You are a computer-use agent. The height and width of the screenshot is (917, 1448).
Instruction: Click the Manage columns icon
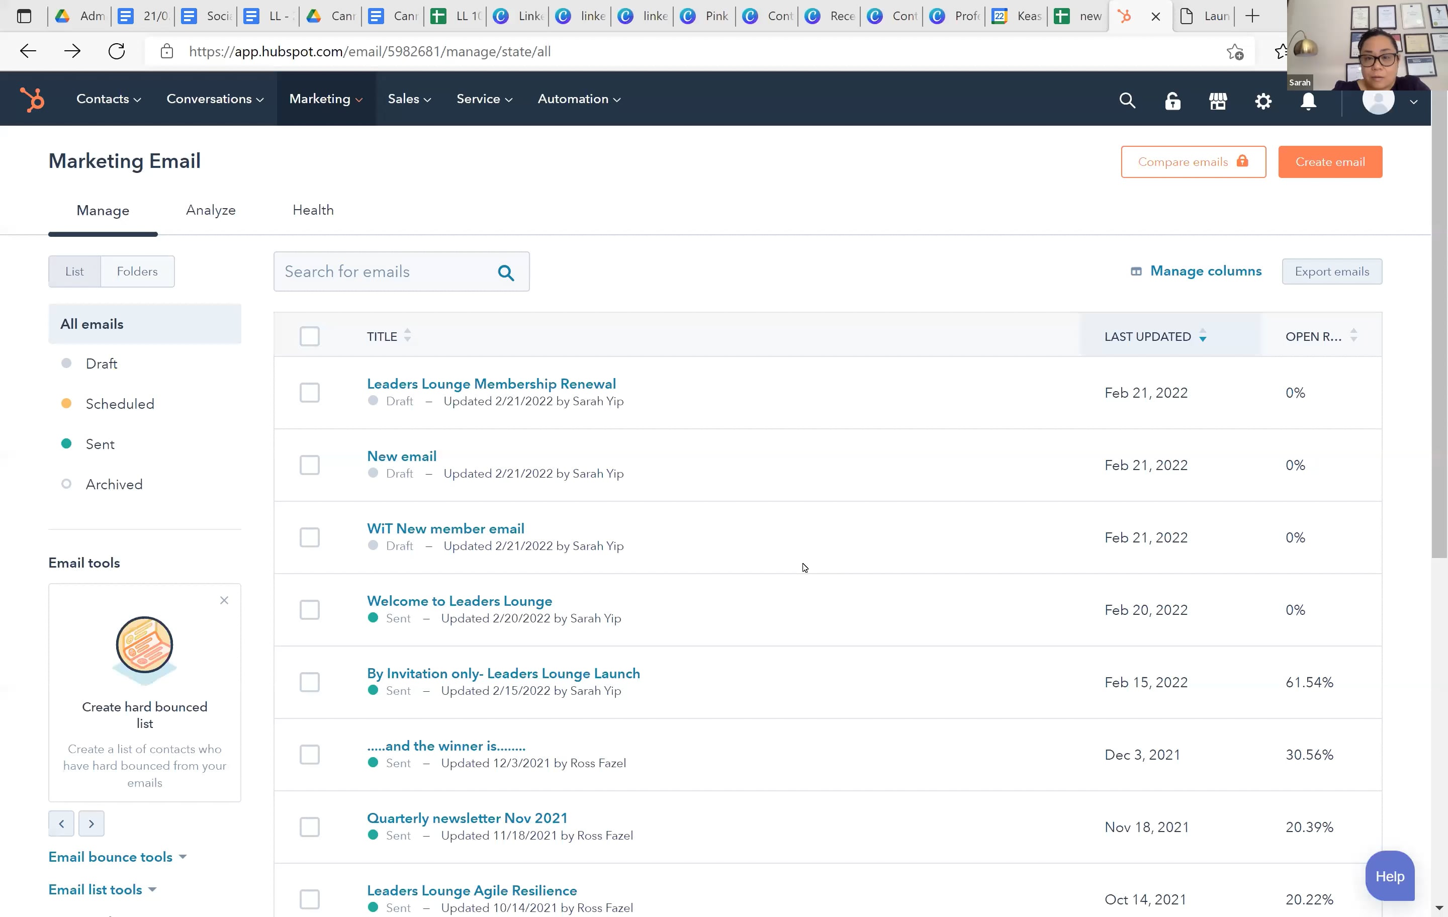tap(1136, 271)
